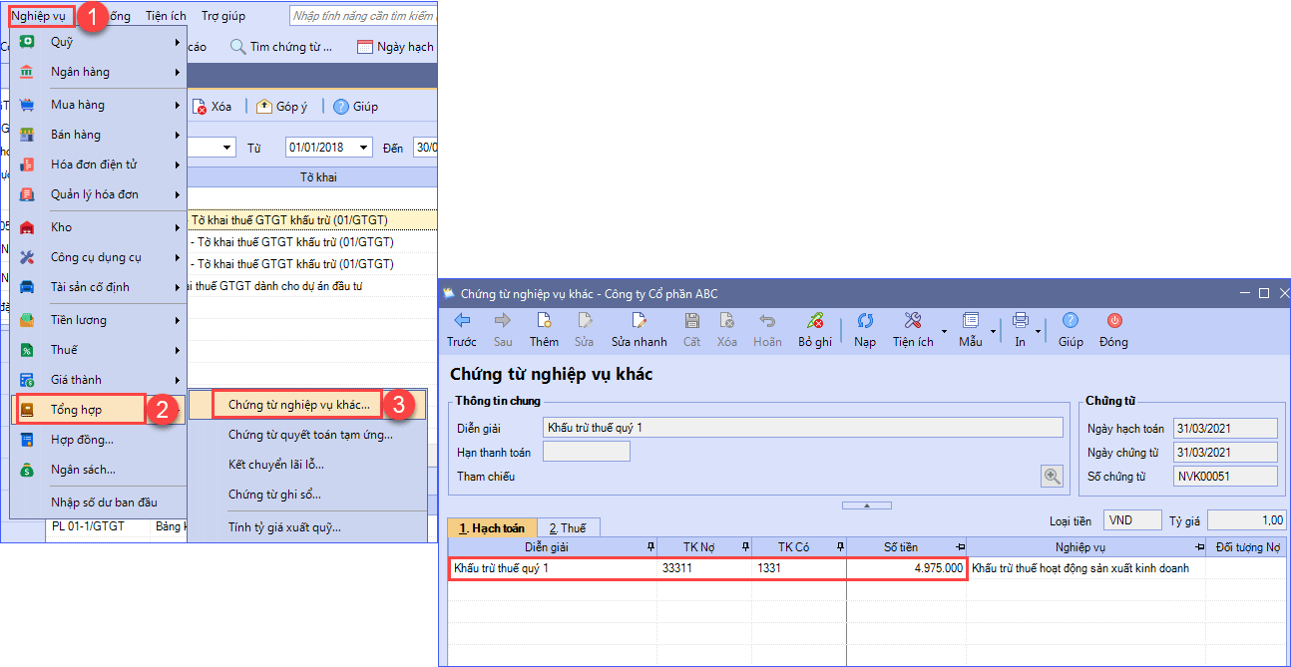Expand the Tiền lương submenu arrow
Viewport: 1291px width, 667px height.
click(178, 320)
